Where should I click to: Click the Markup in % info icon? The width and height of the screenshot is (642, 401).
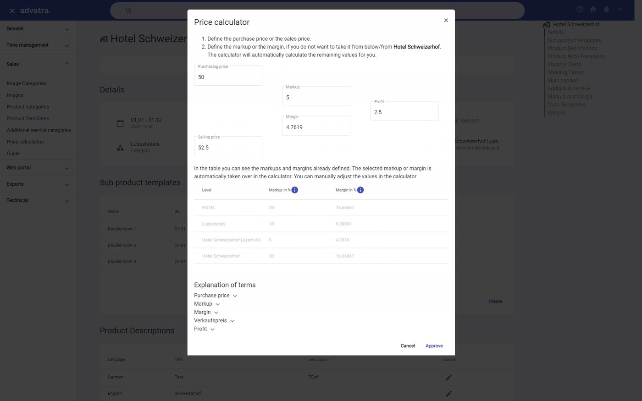pos(295,190)
